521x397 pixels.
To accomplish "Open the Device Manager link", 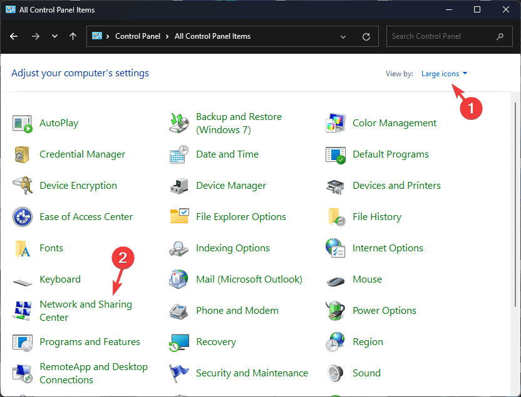I will tap(231, 186).
